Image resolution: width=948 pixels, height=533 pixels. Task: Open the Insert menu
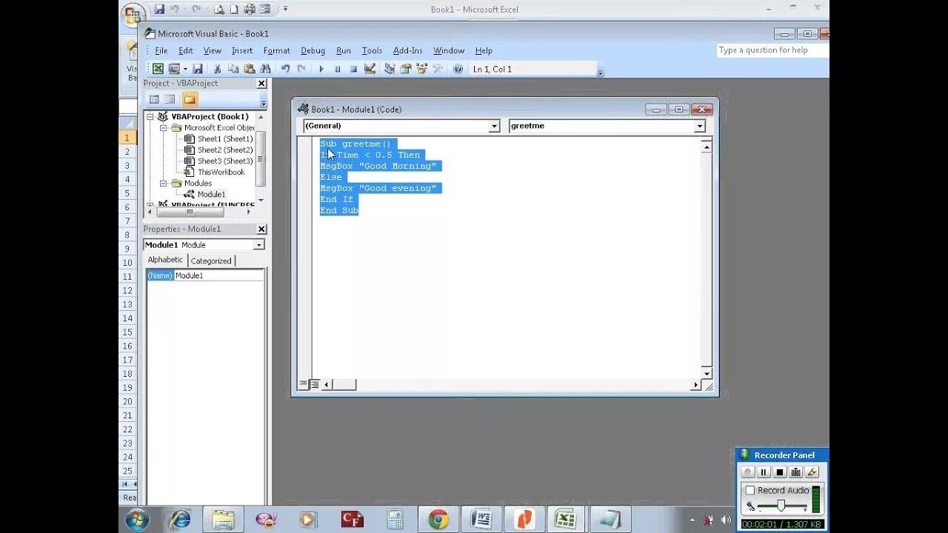coord(242,50)
